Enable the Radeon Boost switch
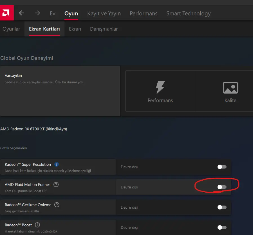Screen dimensions: 253x235 222,227
